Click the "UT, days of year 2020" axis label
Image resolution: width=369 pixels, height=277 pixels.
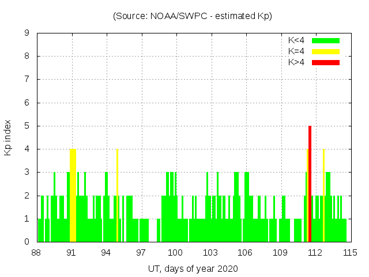click(193, 268)
